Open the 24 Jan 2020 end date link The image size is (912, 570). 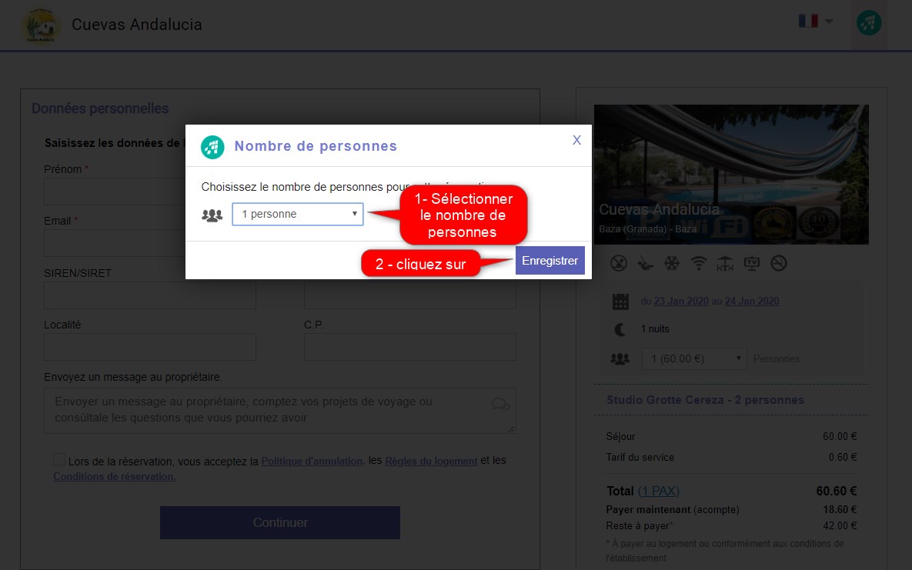[x=751, y=302]
